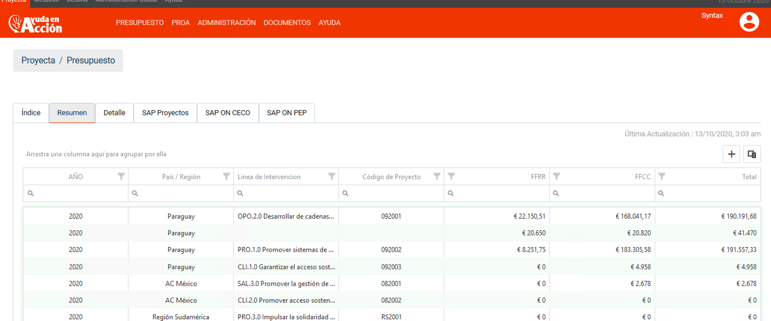Open the FFRR column filter funnel

451,176
